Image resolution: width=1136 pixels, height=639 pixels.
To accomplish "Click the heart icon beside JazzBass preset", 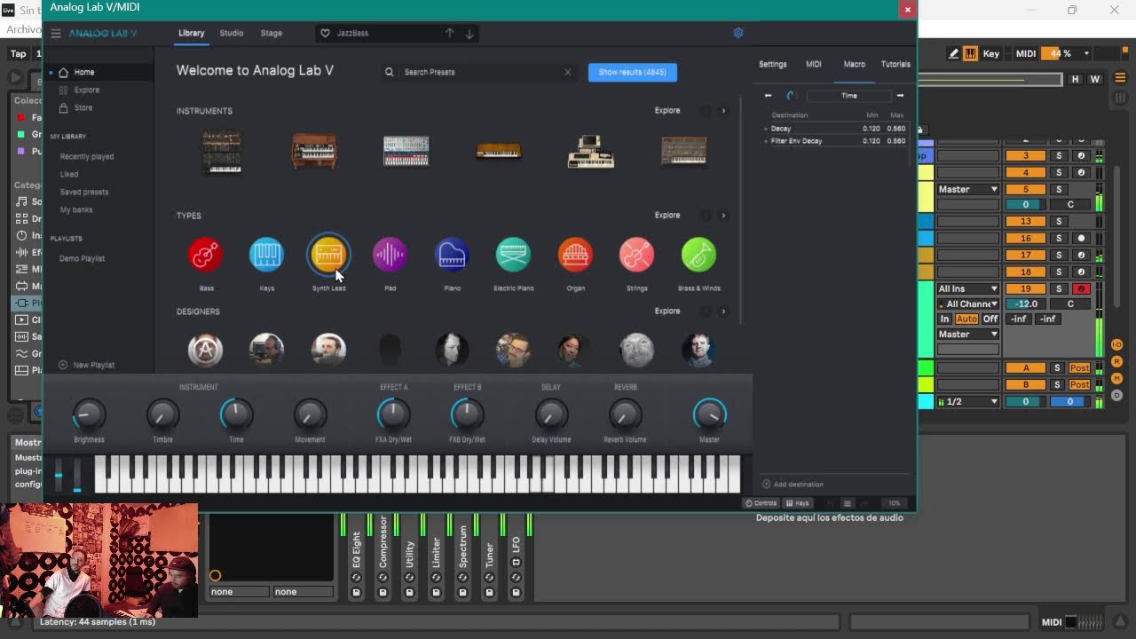I will (325, 34).
